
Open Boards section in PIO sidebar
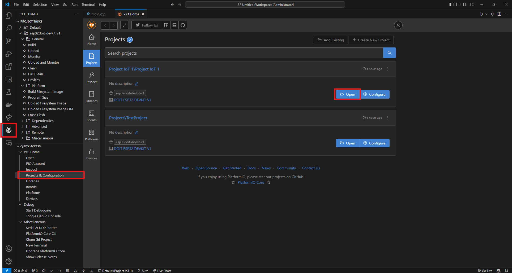point(92,116)
